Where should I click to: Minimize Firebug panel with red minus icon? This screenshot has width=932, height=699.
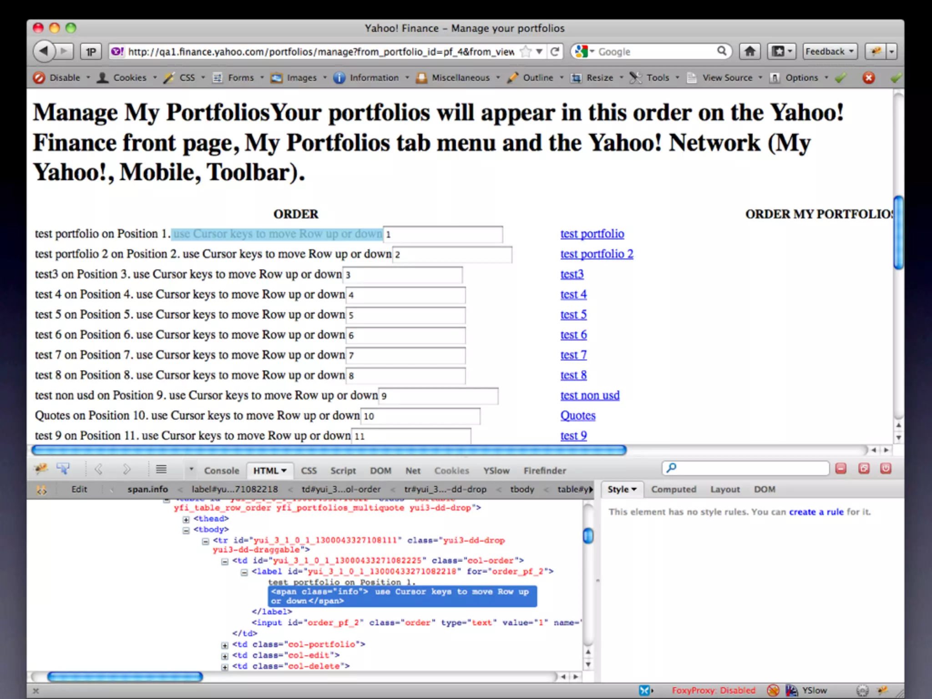point(841,469)
